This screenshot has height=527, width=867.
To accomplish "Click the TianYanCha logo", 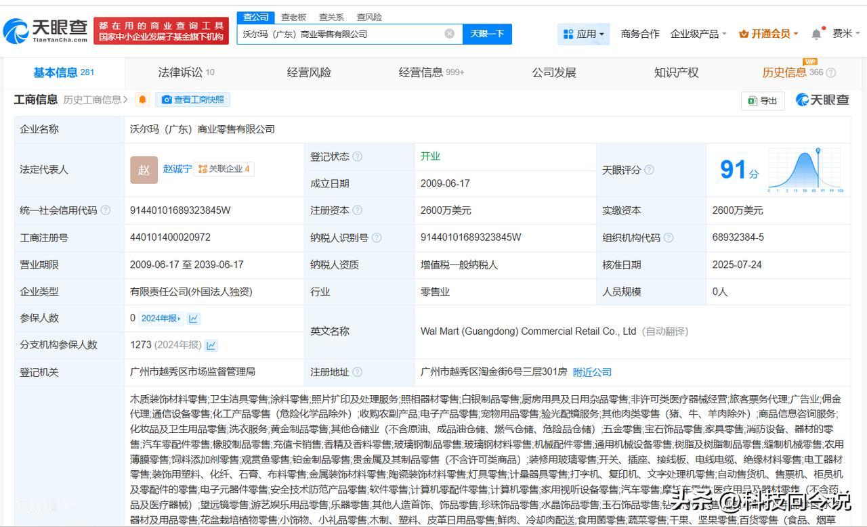I will [x=45, y=30].
